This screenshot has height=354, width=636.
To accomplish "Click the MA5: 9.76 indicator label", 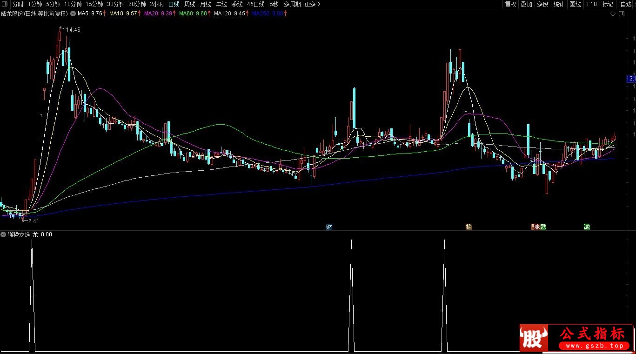I will [90, 13].
